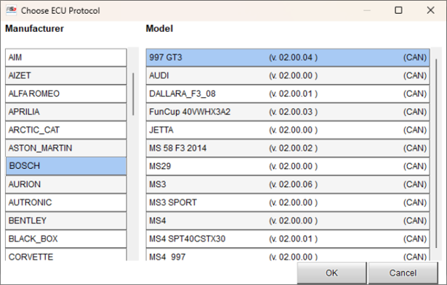Select the AUDI model row
The width and height of the screenshot is (447, 285).
pyautogui.click(x=288, y=75)
